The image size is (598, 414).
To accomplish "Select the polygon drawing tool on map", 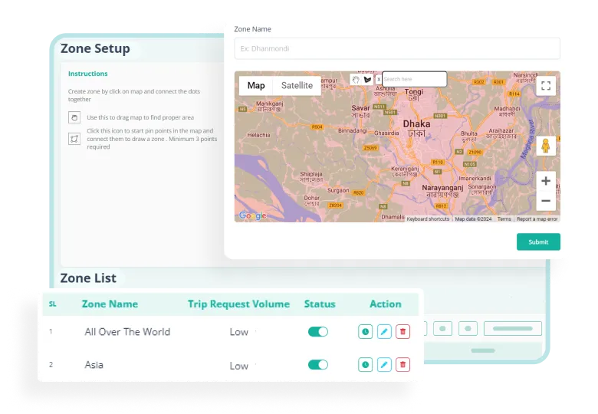I will point(367,79).
